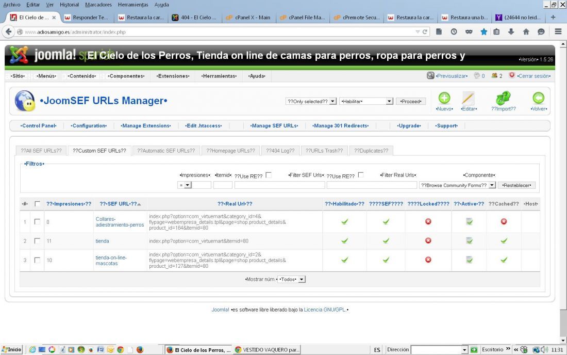567x355 pixels.
Task: Click the downloads arrow icon
Action: click(511, 32)
